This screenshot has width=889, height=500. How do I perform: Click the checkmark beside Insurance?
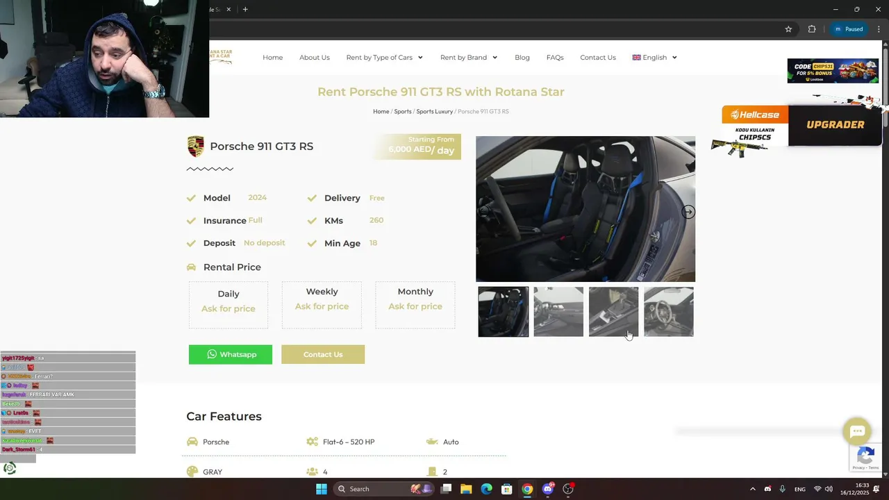[x=191, y=221]
